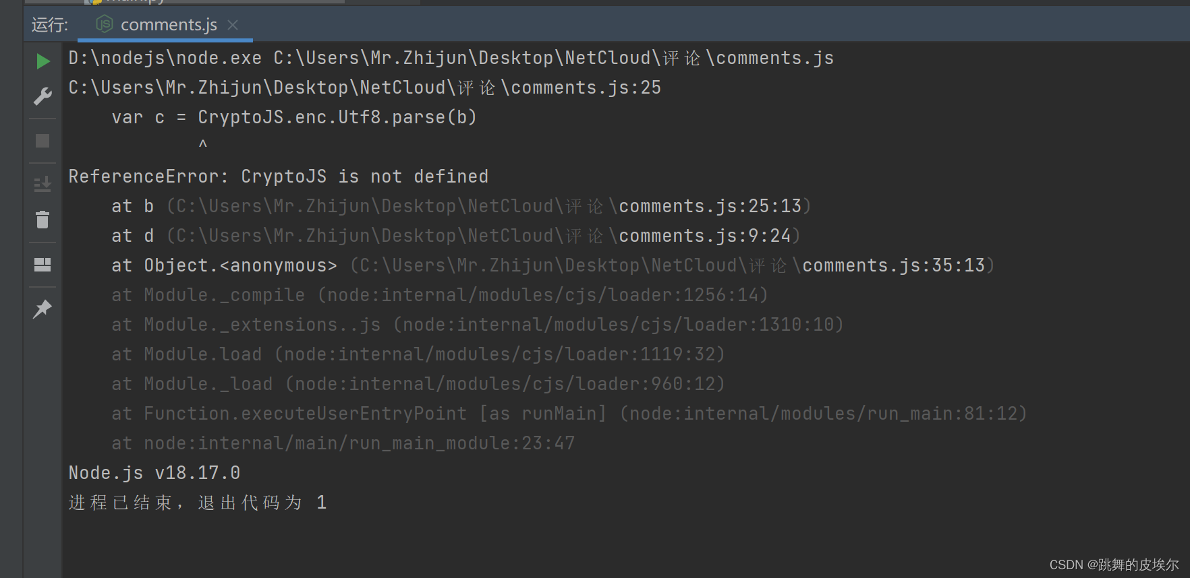The width and height of the screenshot is (1190, 578).
Task: Open run configuration via the wrench icon
Action: 42,96
